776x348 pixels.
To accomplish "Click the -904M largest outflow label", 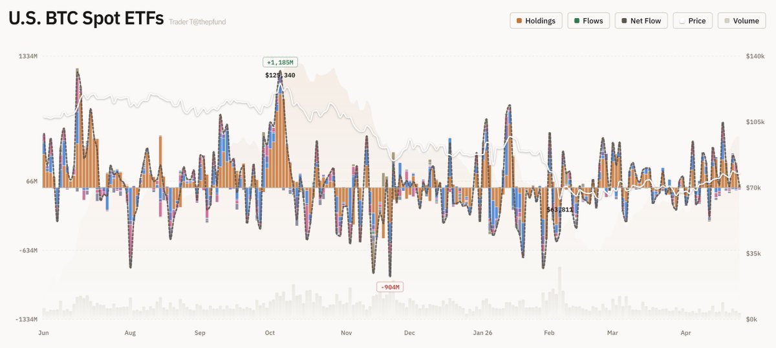I will tap(389, 287).
